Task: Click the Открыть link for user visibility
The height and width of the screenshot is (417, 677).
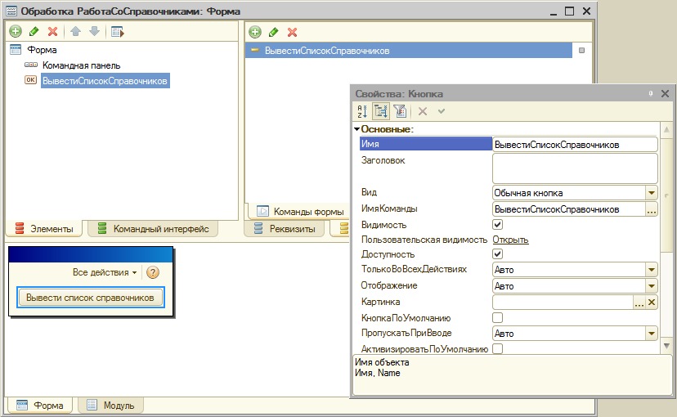Action: pos(510,240)
